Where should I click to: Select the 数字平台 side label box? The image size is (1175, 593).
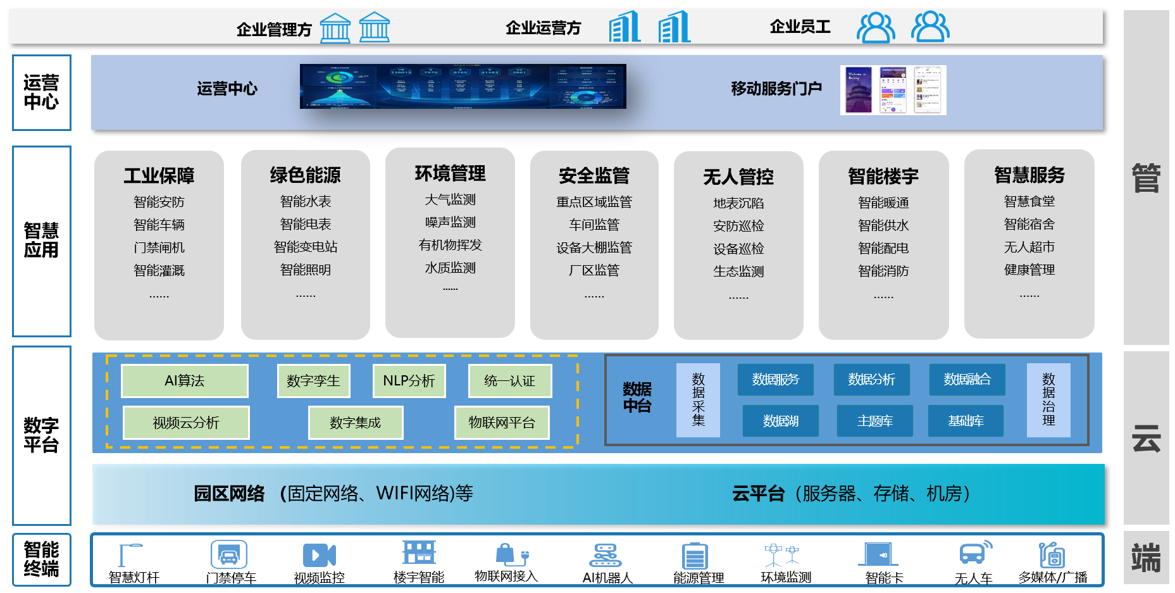tap(42, 435)
